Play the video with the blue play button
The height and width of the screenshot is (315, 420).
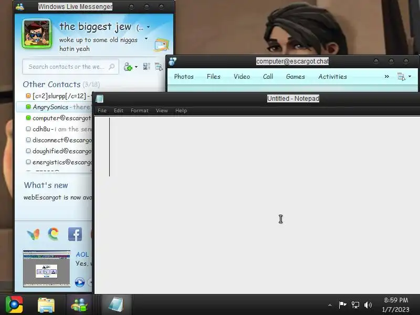[80, 282]
